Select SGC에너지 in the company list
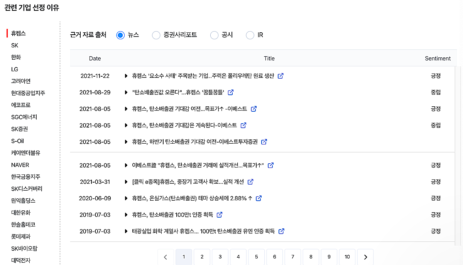Screen dimensions: 463x265 pos(24,117)
